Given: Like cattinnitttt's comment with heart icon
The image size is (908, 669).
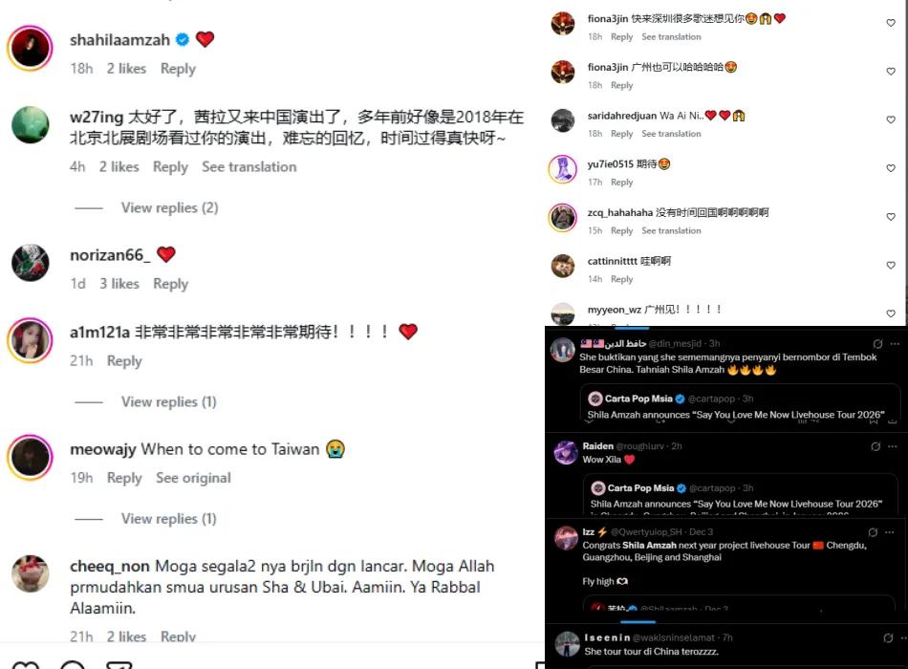Looking at the screenshot, I should coord(891,266).
